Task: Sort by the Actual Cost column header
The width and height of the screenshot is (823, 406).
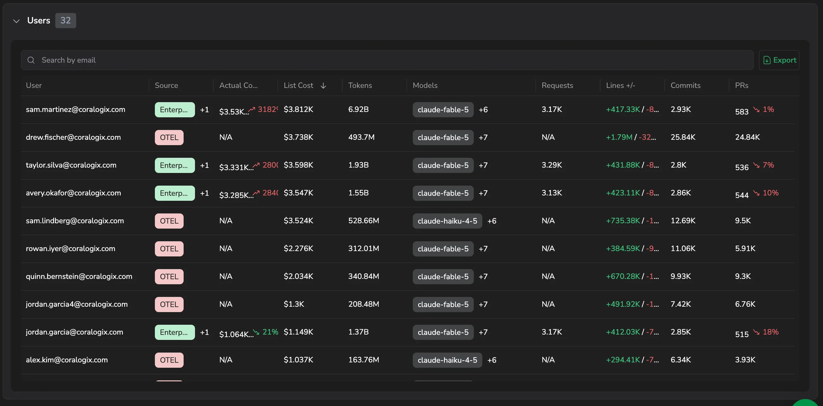Action: tap(238, 85)
